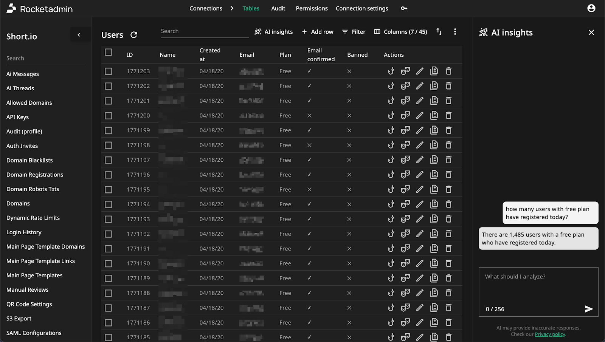Open the account profile icon top right
The image size is (605, 342).
(x=591, y=8)
